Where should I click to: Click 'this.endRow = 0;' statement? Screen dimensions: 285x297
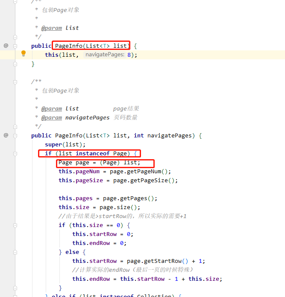point(99,243)
